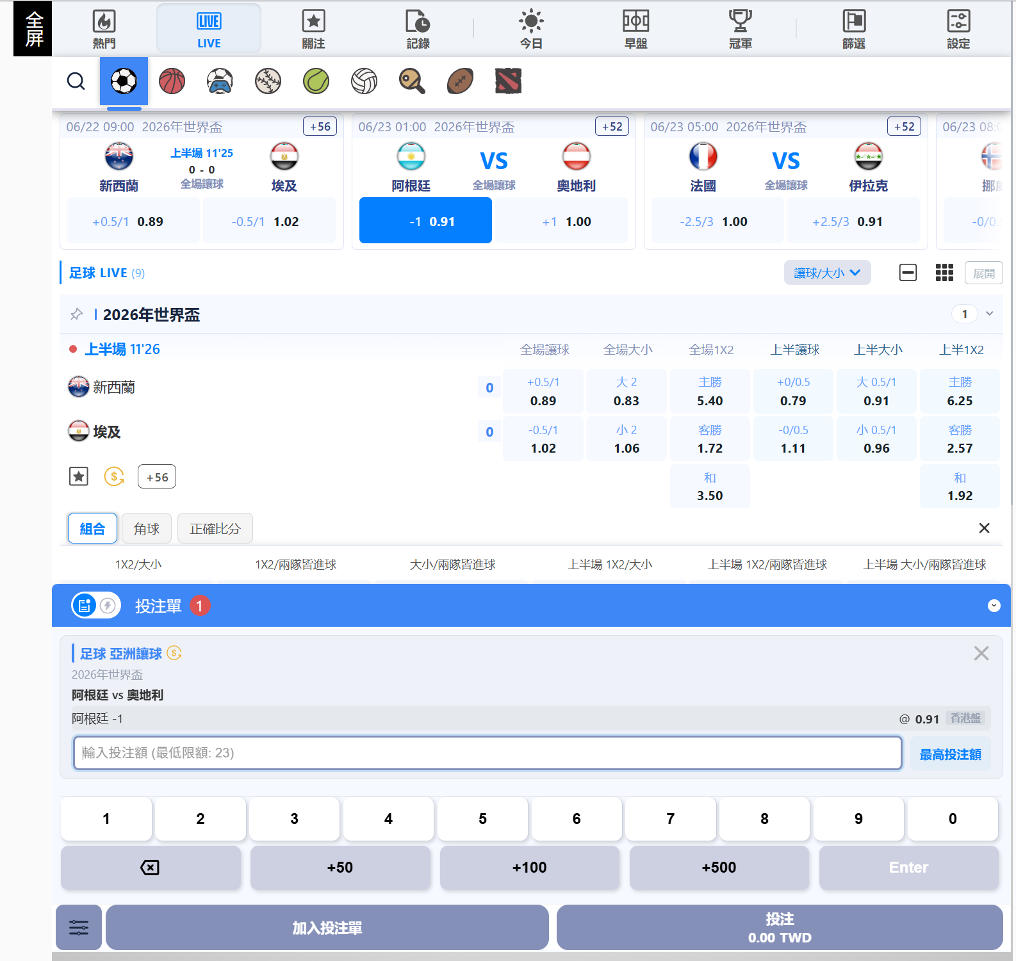Screen dimensions: 1016x961
Task: Expand +52 on the 阿根廷 match card
Action: coord(612,127)
